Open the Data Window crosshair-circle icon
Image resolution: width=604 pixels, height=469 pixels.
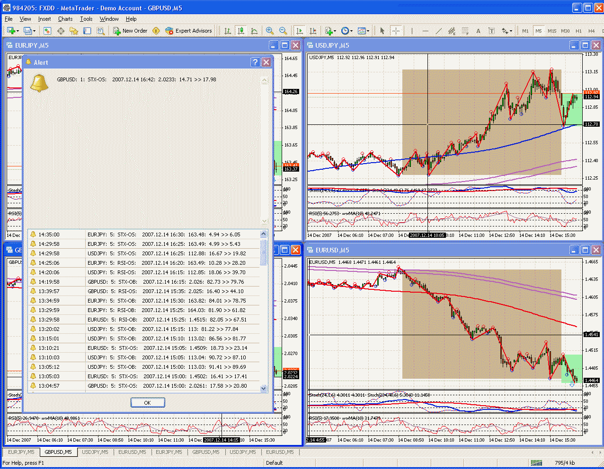(61, 31)
